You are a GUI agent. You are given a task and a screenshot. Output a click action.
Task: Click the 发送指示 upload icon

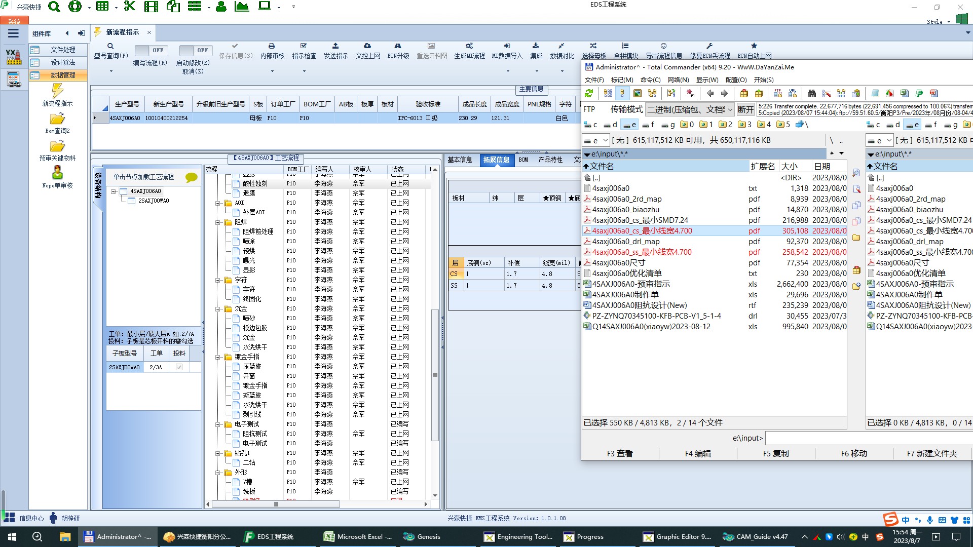335,46
